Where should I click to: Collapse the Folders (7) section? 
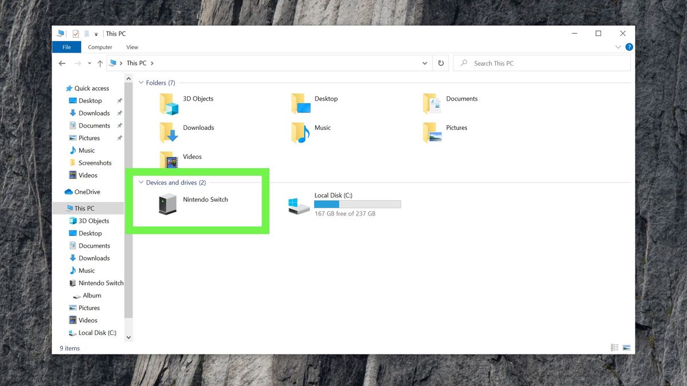[141, 82]
